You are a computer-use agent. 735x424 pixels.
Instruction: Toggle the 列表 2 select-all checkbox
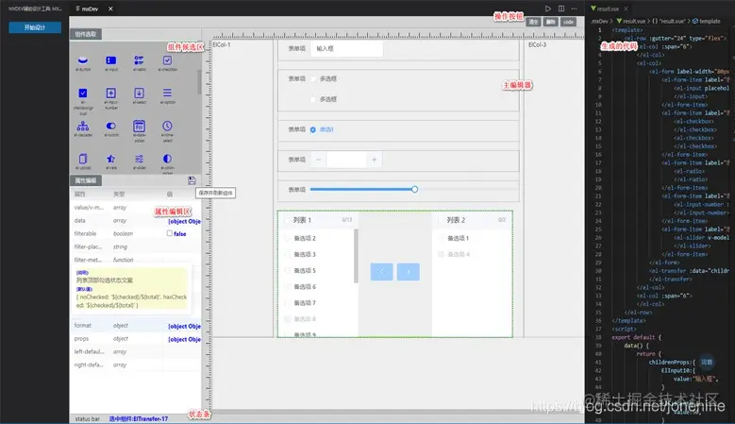[441, 220]
